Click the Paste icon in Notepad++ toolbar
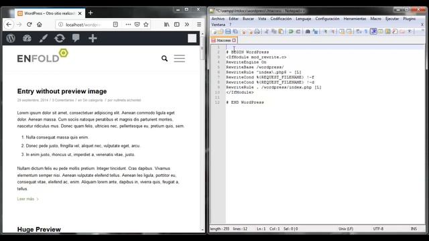This screenshot has height=241, width=429. pos(281,31)
